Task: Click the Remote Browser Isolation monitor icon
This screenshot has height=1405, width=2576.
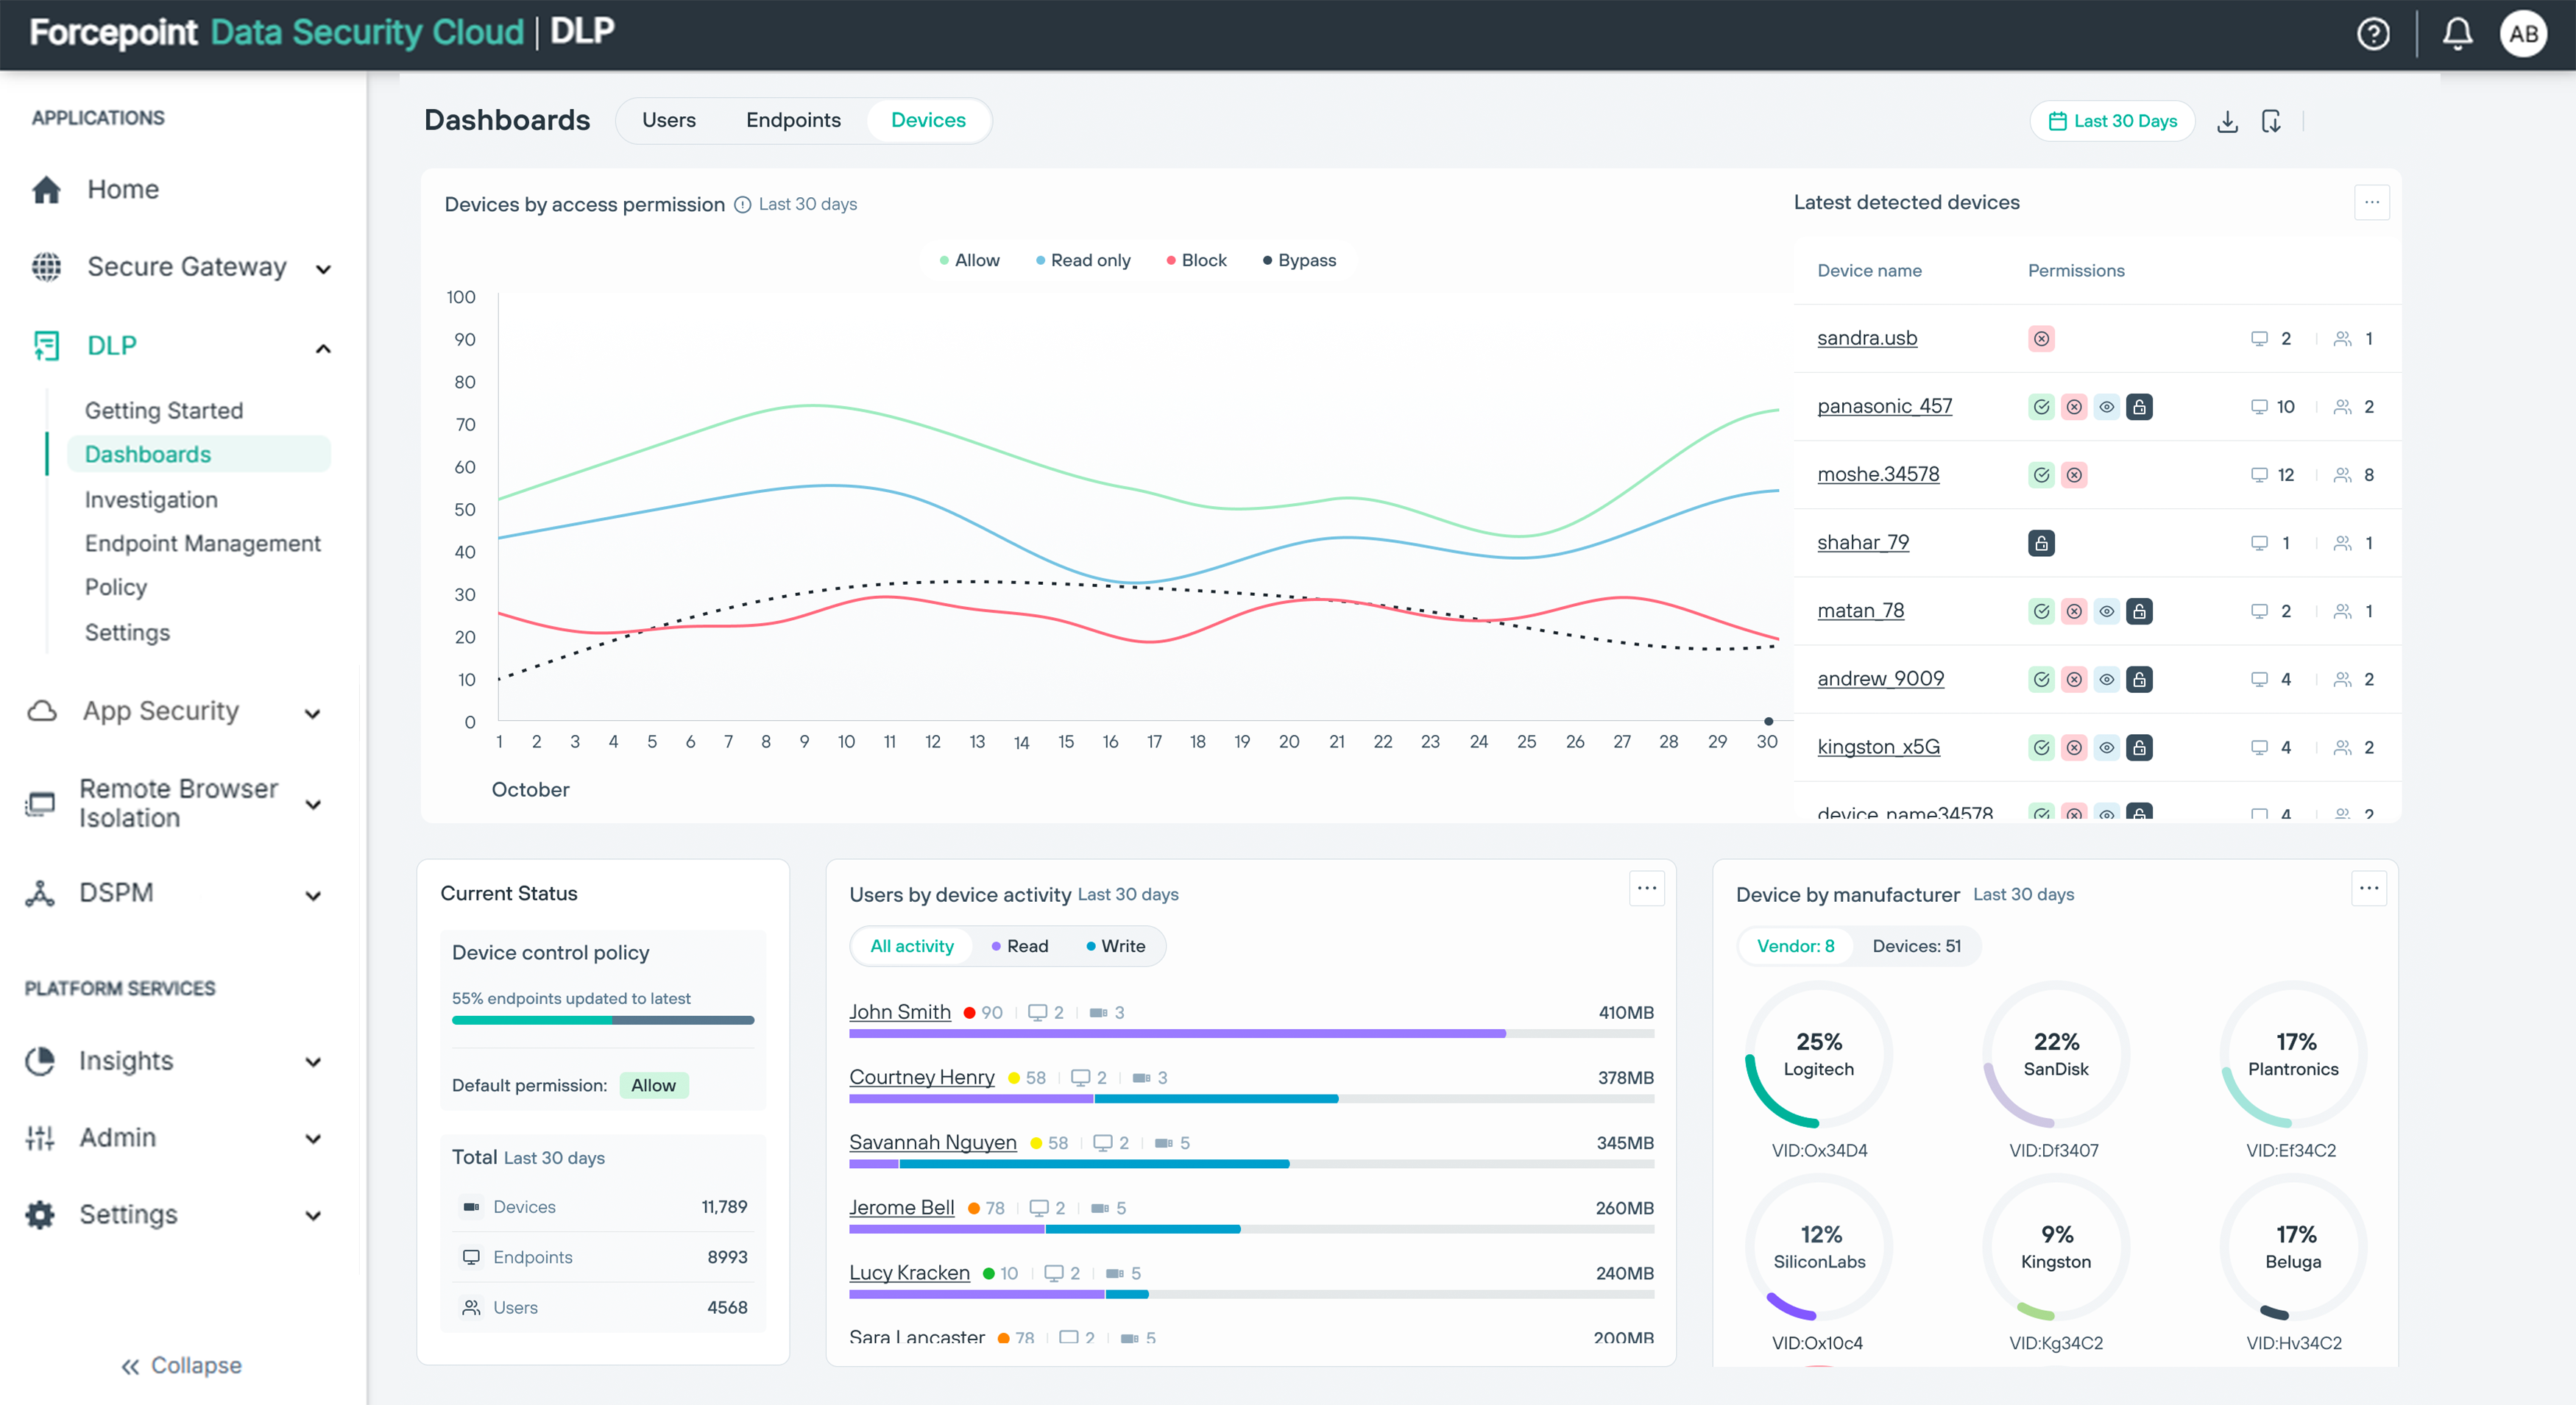Action: pos(40,803)
